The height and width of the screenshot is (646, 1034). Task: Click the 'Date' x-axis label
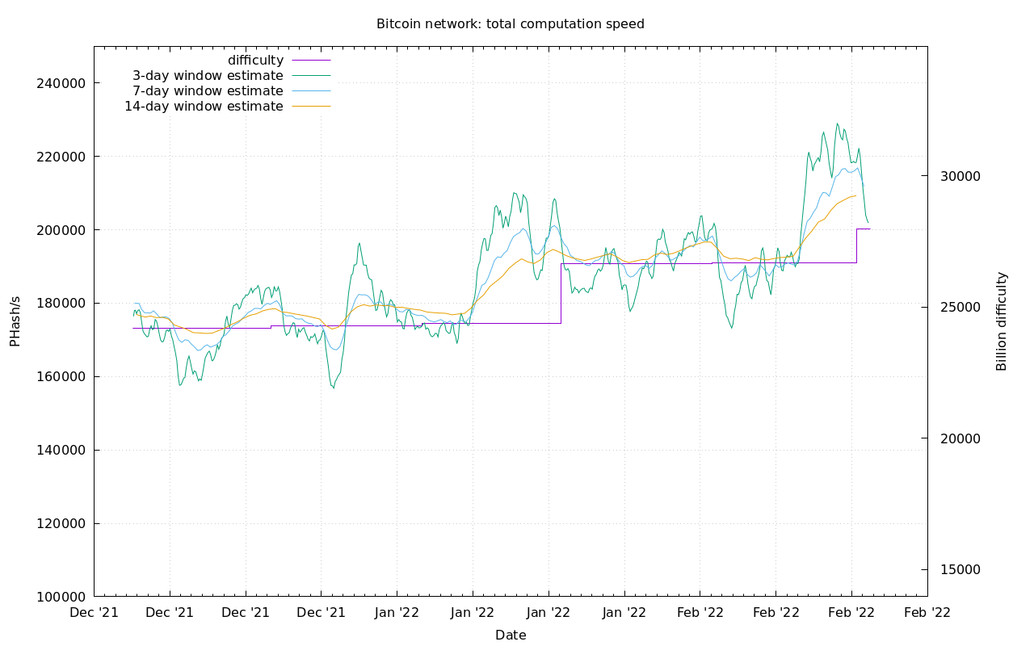(511, 636)
